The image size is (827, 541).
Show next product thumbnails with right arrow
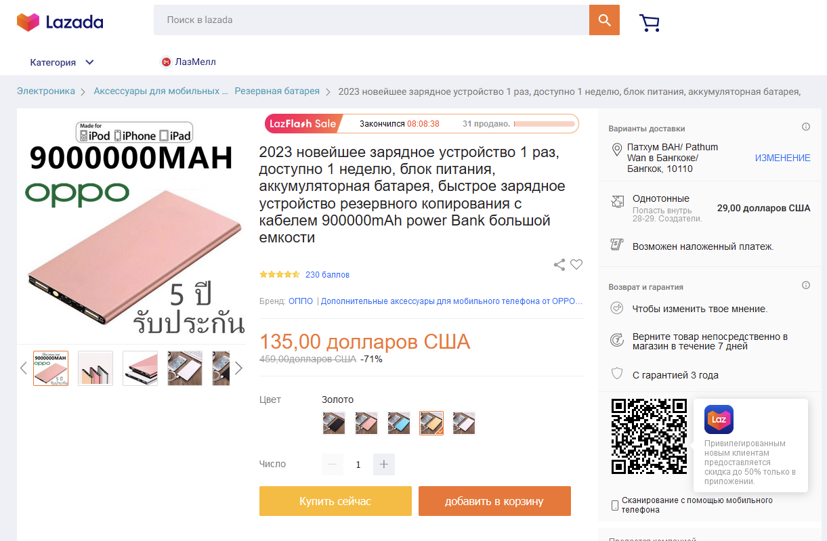coord(238,368)
